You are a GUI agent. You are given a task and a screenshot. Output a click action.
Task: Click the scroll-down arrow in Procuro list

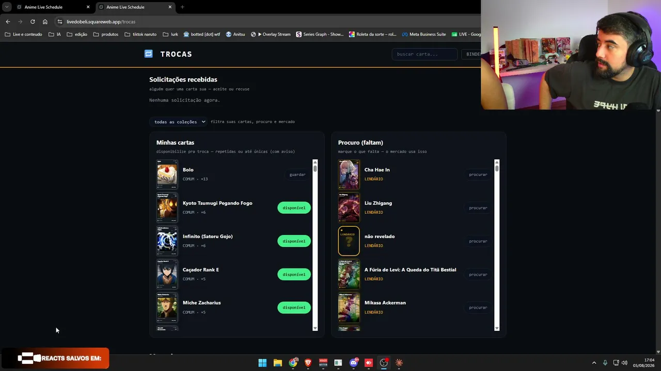click(x=497, y=328)
